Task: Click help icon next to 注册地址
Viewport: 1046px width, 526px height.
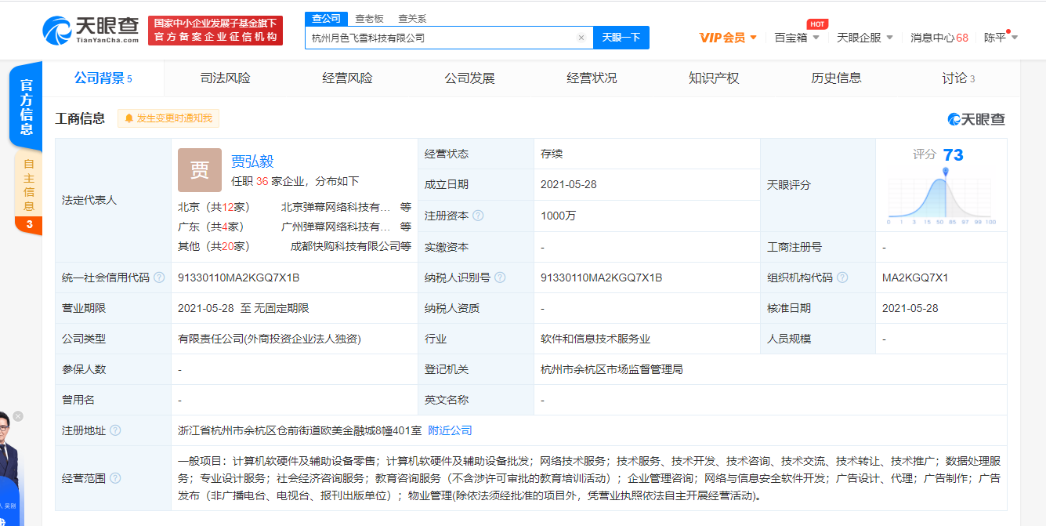Action: click(115, 430)
